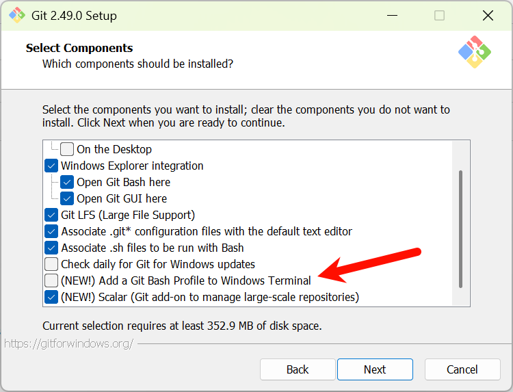Uncheck Associate .git* configuration files option
Viewport: 513px width, 392px height.
pos(51,231)
